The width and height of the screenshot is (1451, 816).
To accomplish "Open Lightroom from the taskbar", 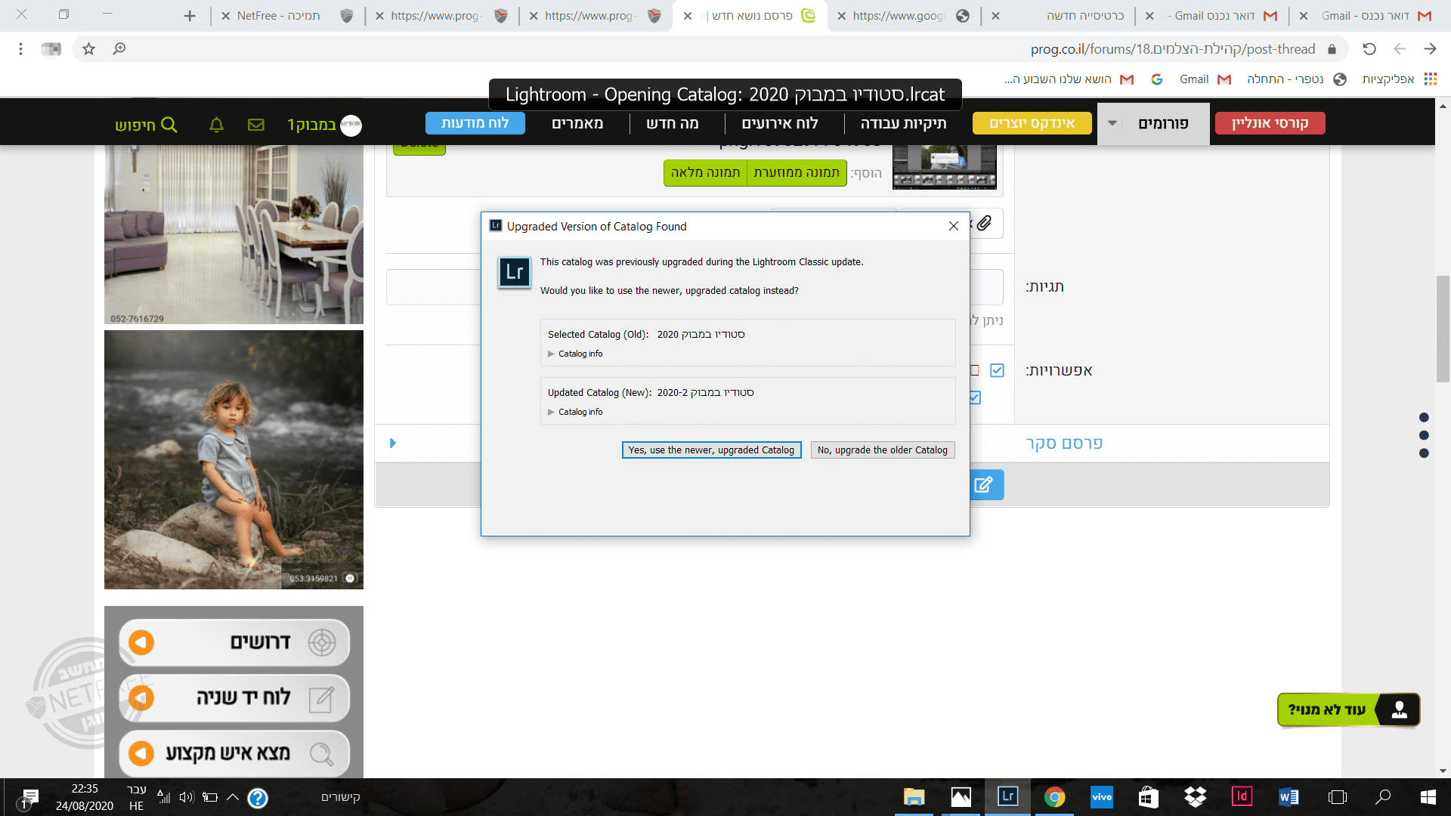I will (x=1007, y=796).
